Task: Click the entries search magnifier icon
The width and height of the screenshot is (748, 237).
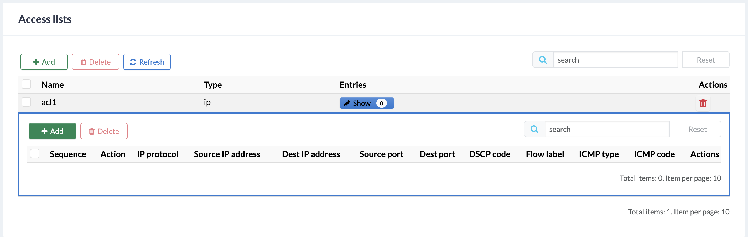Action: point(534,129)
